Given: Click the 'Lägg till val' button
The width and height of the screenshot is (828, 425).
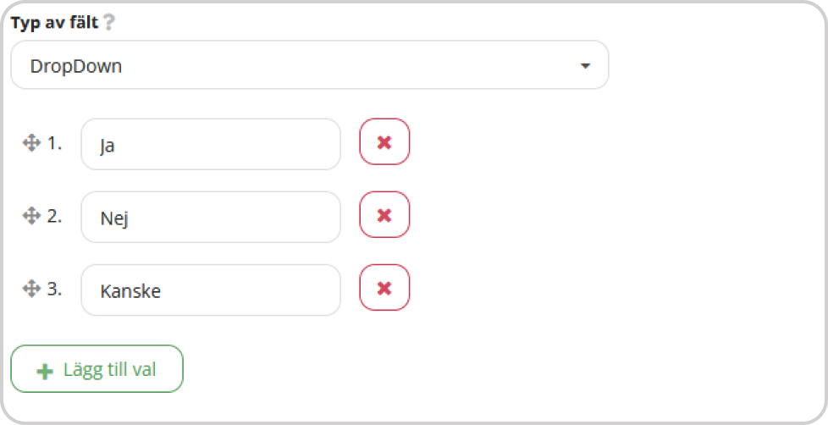Looking at the screenshot, I should (x=97, y=368).
